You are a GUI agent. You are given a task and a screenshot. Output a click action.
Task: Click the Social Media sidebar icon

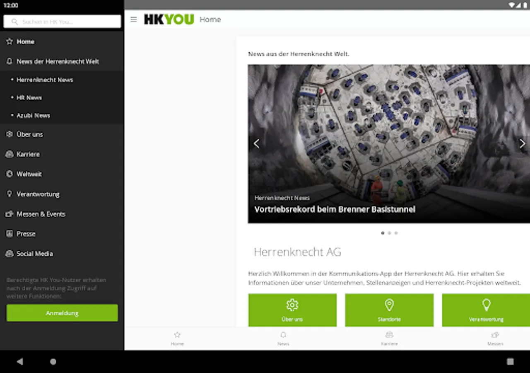[10, 254]
